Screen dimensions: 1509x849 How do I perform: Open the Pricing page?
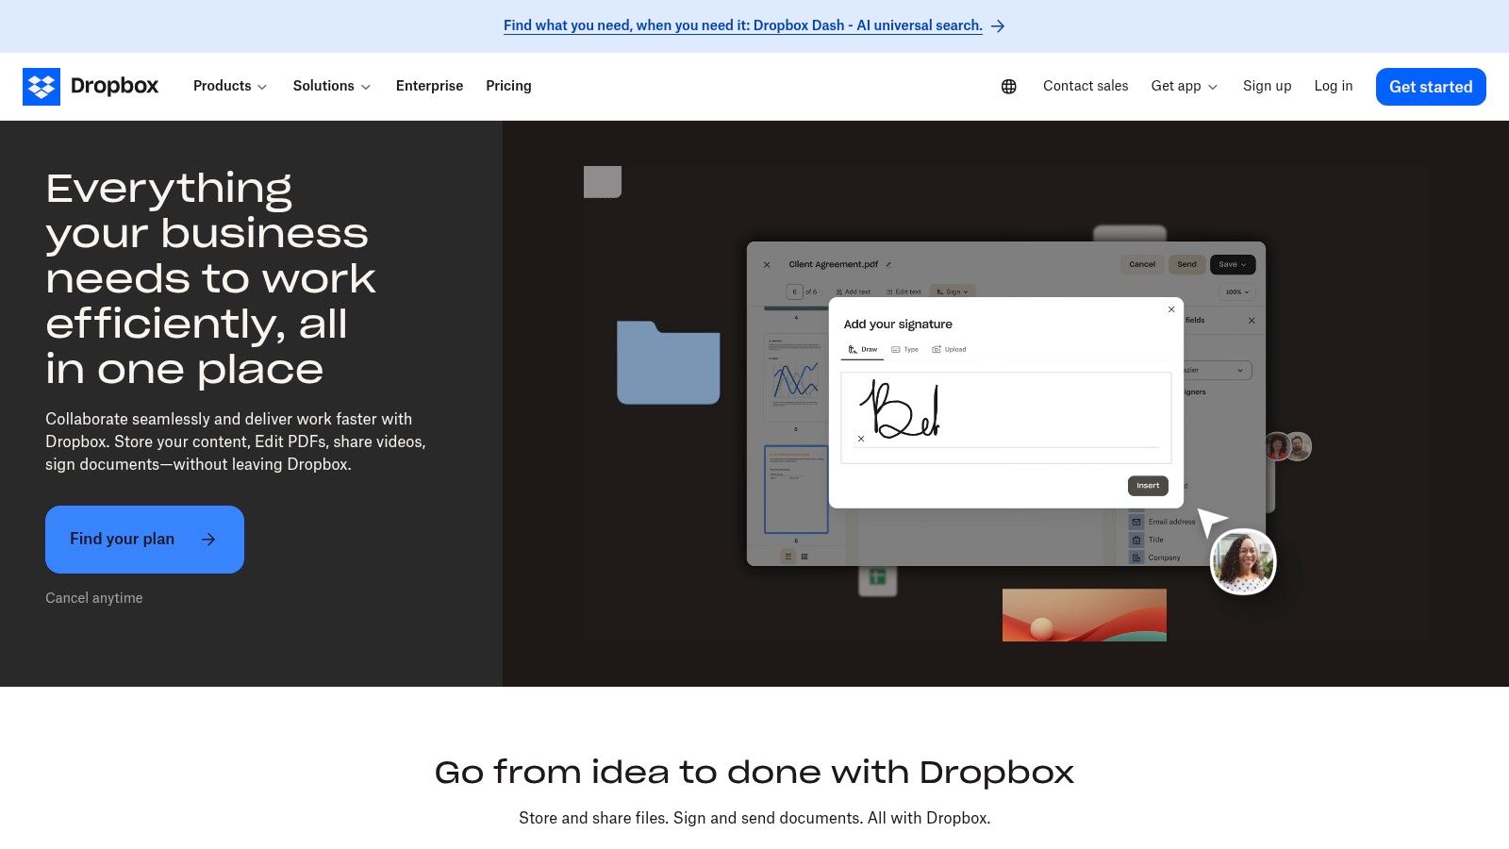[x=508, y=87]
